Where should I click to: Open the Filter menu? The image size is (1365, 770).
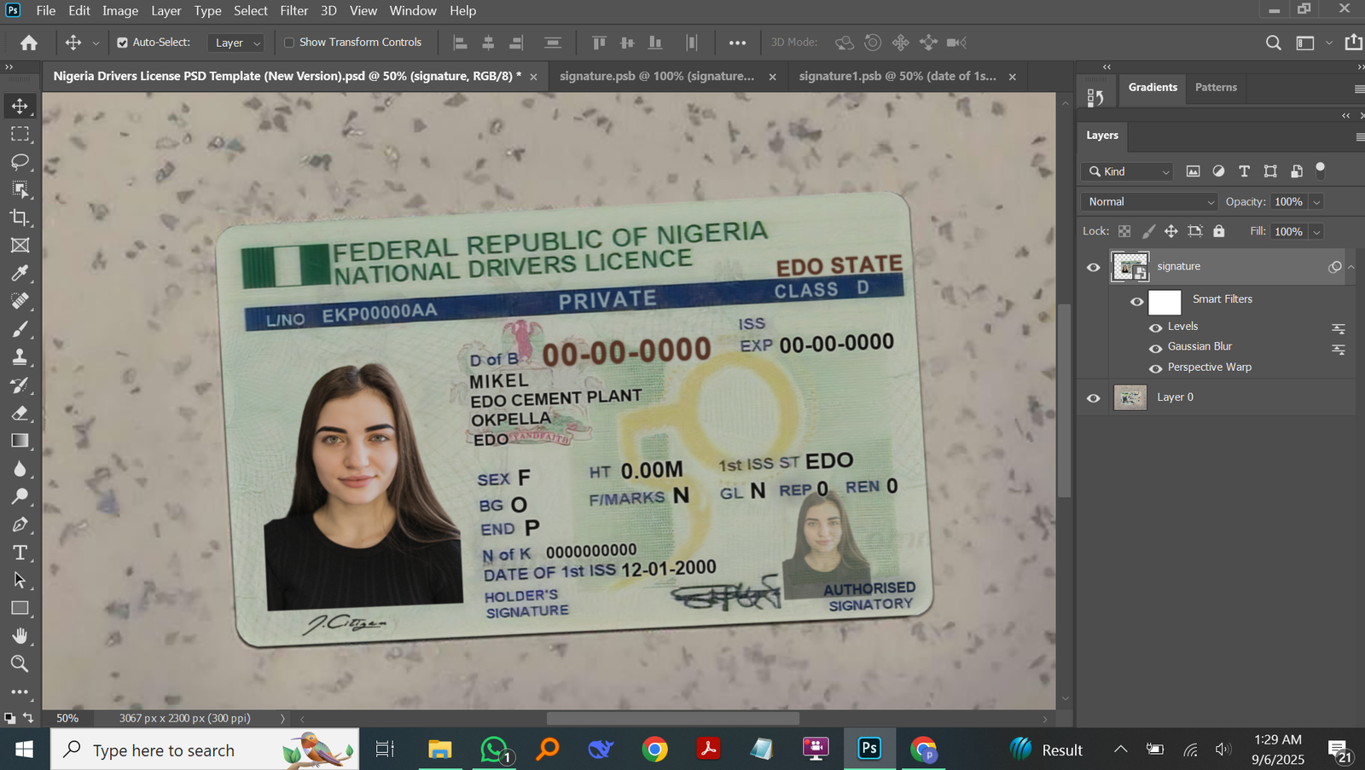[293, 10]
